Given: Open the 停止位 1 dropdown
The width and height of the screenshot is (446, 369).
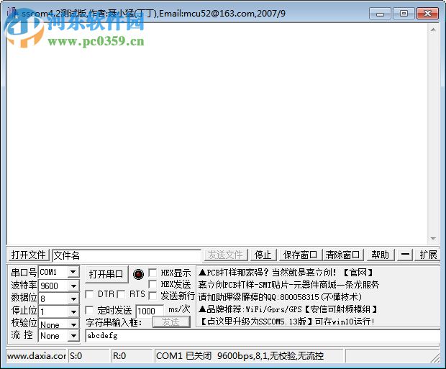Looking at the screenshot, I should point(73,311).
